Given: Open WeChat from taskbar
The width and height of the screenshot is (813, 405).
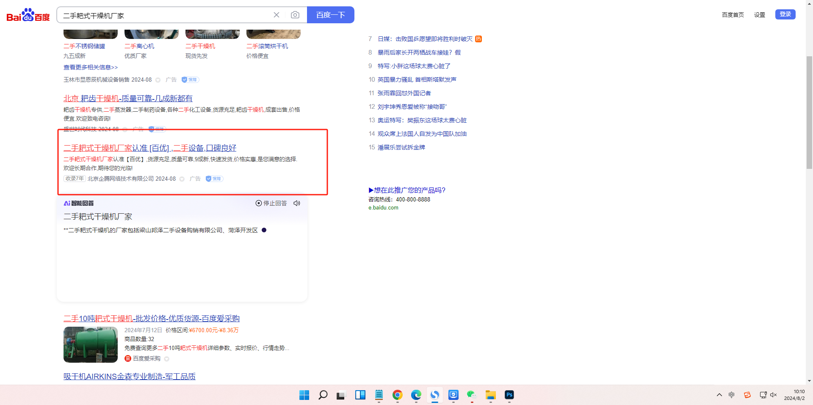Looking at the screenshot, I should (472, 395).
